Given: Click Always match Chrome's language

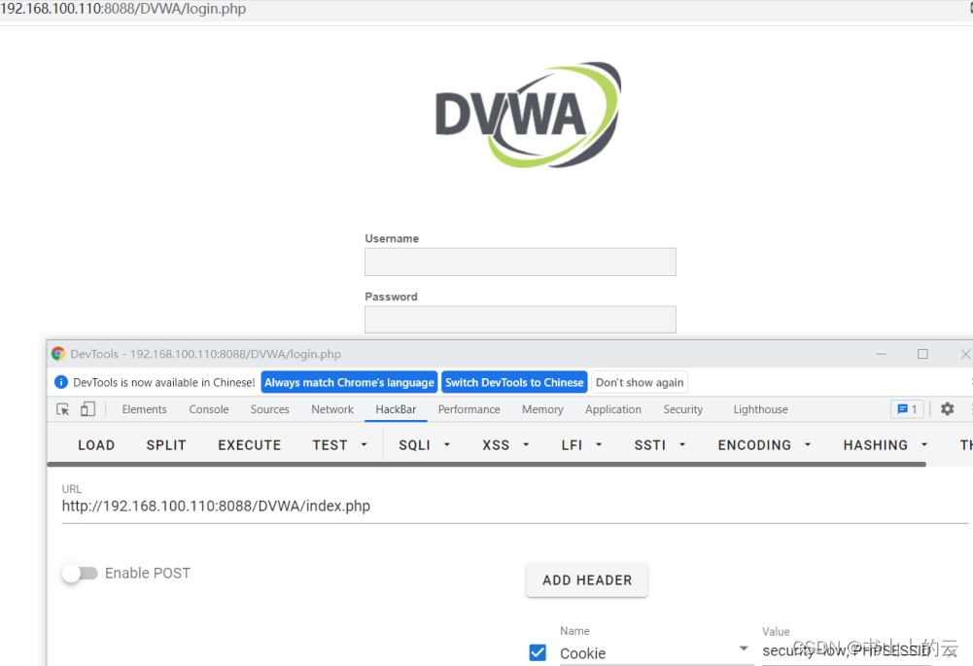Looking at the screenshot, I should click(x=349, y=382).
